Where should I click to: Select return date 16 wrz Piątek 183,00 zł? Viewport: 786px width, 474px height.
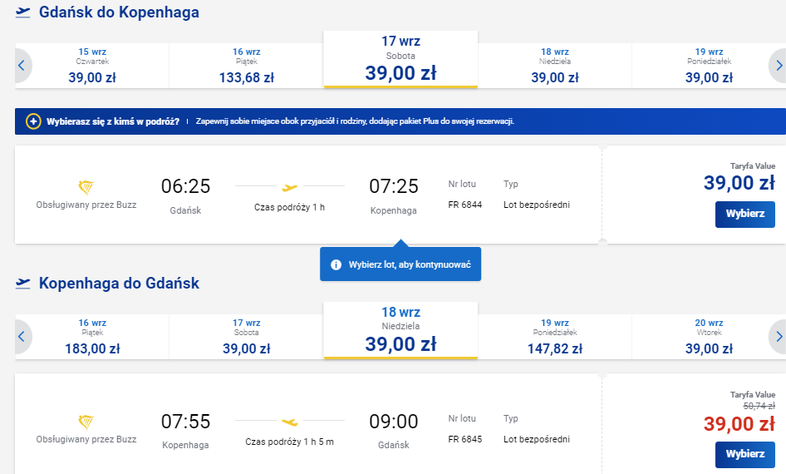pyautogui.click(x=92, y=337)
